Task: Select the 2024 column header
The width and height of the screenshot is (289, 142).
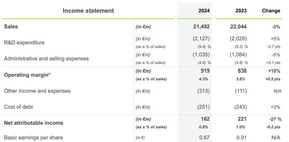Action: [x=204, y=11]
